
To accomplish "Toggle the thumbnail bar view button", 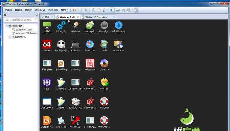I will (x=118, y=10).
